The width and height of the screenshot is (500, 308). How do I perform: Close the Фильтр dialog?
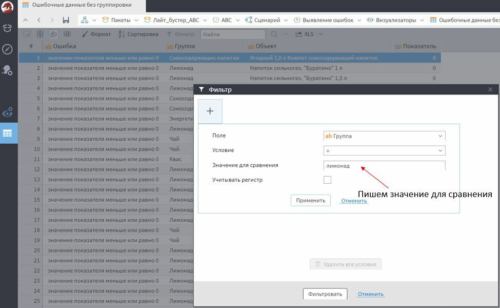490,90
